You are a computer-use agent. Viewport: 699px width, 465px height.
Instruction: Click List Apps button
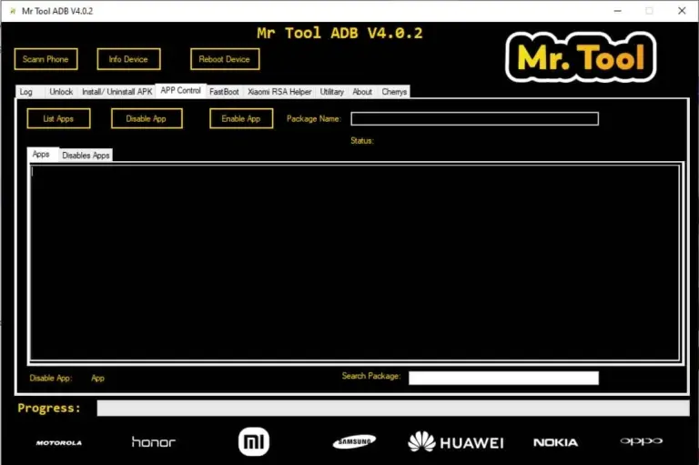click(x=58, y=118)
